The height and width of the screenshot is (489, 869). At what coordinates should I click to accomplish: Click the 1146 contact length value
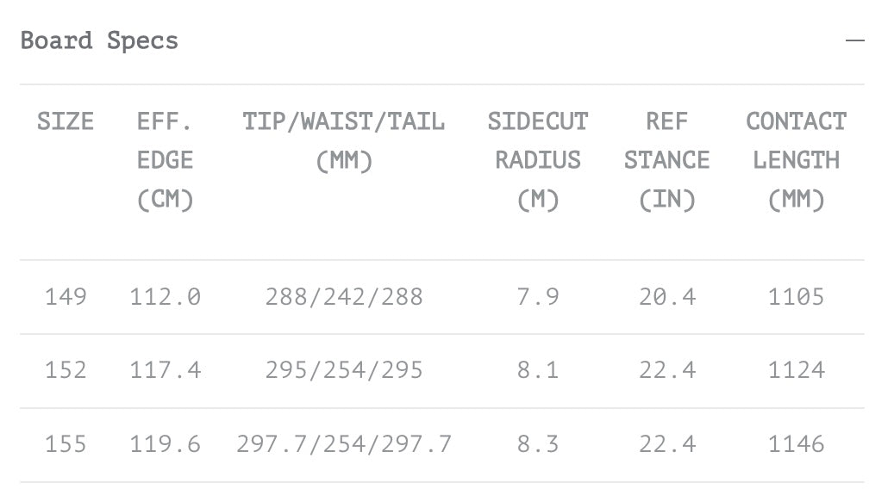[x=796, y=444]
